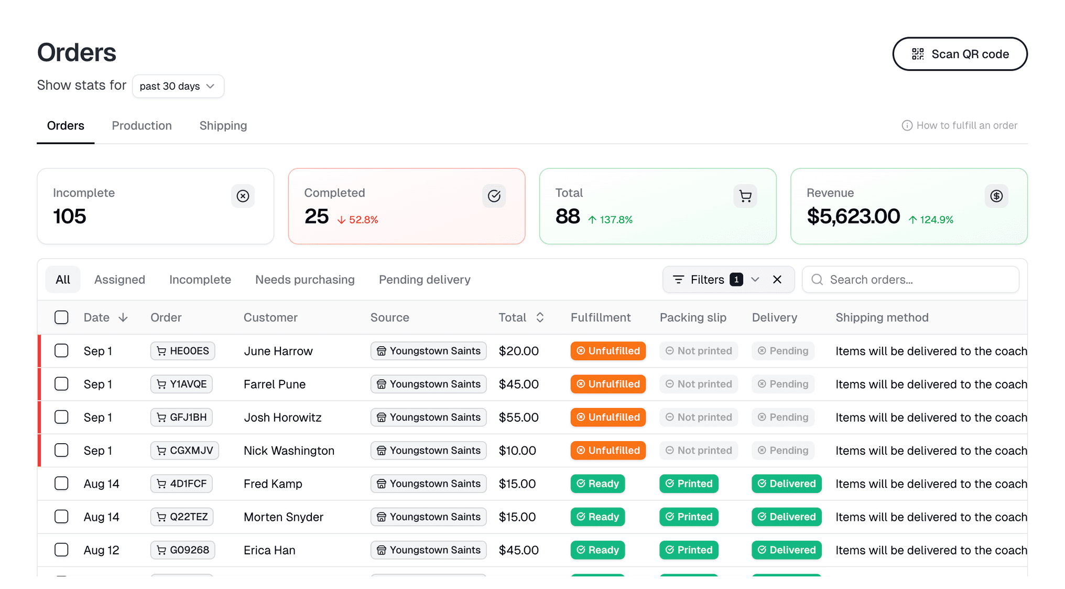Select the Farrel Pune order checkbox
The height and width of the screenshot is (589, 1065).
[x=61, y=384]
